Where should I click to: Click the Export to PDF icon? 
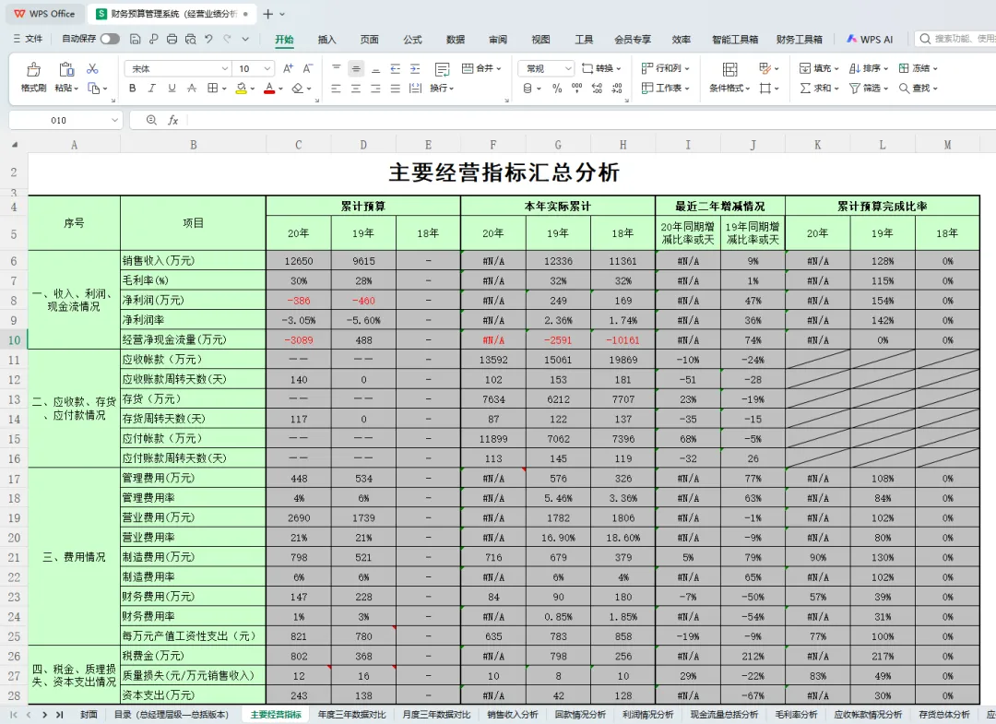(x=154, y=40)
